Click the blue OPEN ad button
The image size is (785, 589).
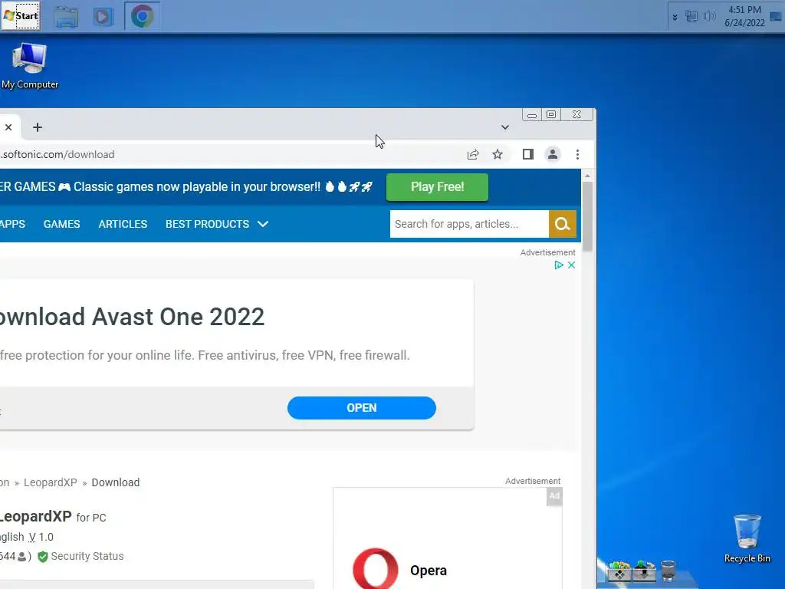point(362,408)
